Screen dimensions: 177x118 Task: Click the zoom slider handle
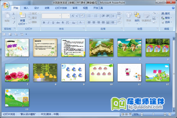(153, 114)
